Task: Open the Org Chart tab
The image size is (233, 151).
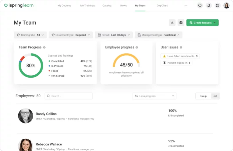Action: pyautogui.click(x=162, y=6)
